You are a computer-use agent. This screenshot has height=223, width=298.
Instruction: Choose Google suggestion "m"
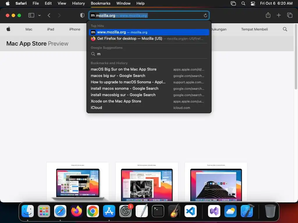[149, 54]
